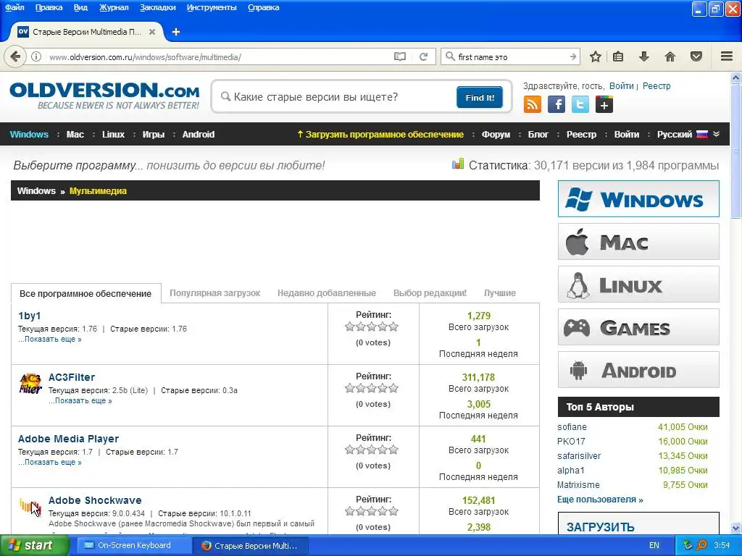This screenshot has height=556, width=742.
Task: Open the Справка menu
Action: [264, 7]
